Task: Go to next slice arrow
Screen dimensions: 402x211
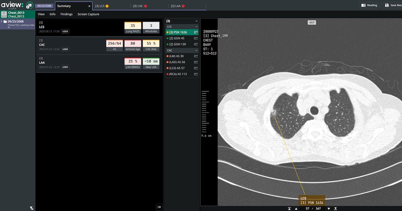Action: (x=329, y=209)
